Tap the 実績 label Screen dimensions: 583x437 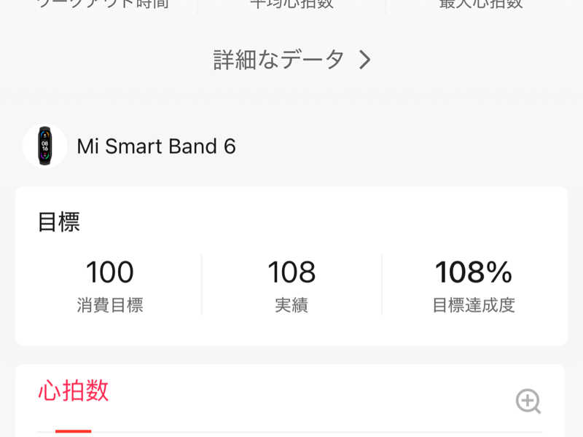(291, 305)
